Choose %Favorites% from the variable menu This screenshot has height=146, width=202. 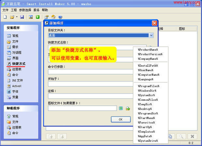(x=146, y=123)
